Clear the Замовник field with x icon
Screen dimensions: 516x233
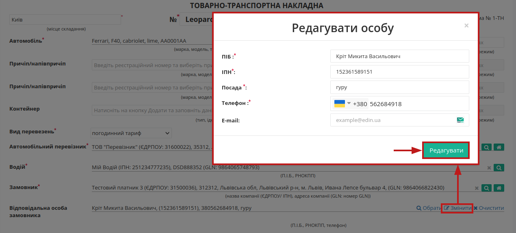(477, 188)
